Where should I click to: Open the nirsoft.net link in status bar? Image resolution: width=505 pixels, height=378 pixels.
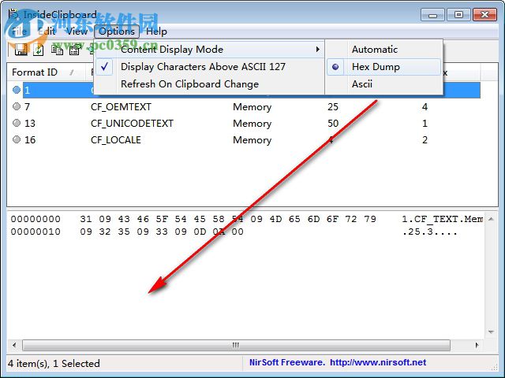coord(378,362)
